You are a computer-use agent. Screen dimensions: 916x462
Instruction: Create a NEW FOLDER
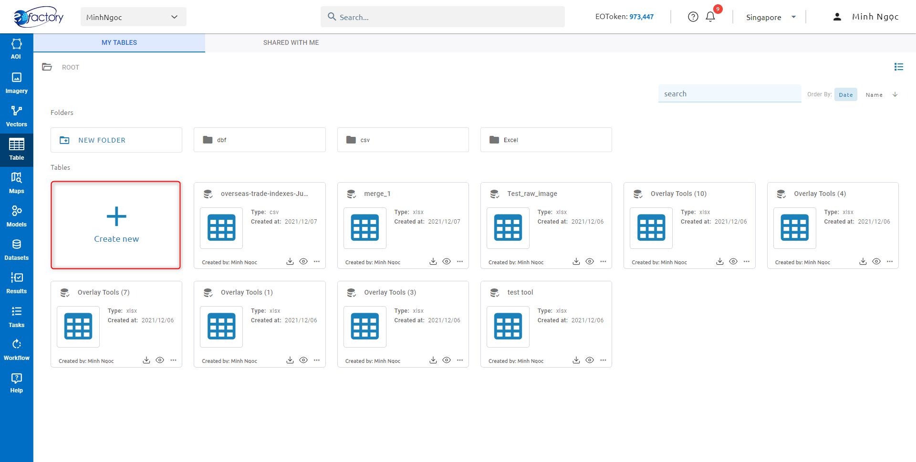coord(116,140)
